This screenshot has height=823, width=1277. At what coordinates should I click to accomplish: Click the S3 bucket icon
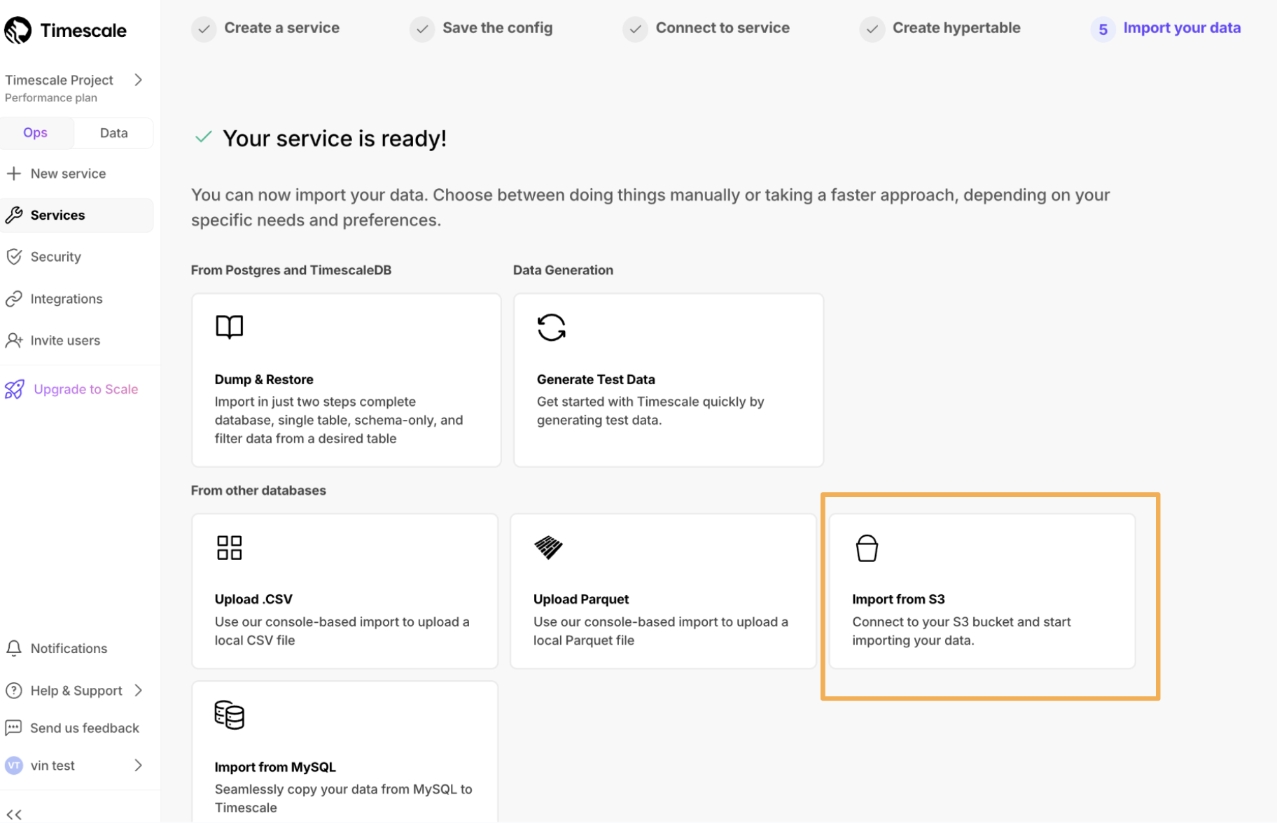[x=867, y=548]
